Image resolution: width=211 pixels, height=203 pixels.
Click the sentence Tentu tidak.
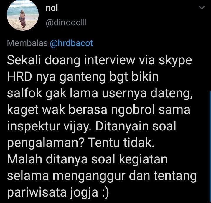(121, 143)
